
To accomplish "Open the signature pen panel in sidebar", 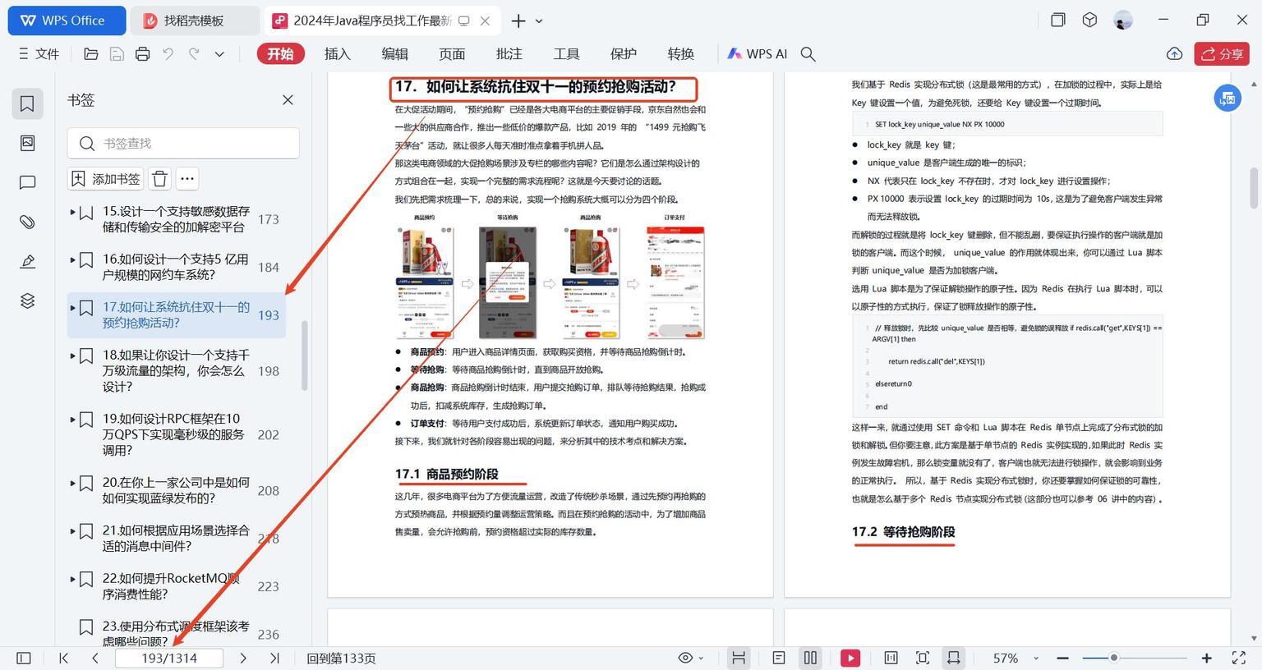I will tap(27, 261).
